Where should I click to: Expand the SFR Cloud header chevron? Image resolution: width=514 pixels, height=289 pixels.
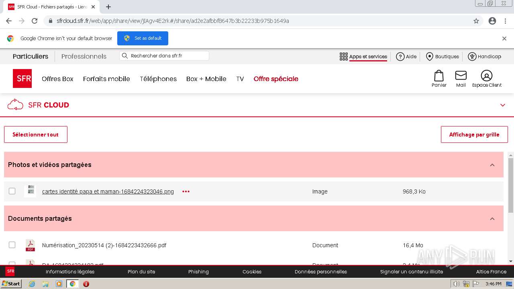coord(503,105)
